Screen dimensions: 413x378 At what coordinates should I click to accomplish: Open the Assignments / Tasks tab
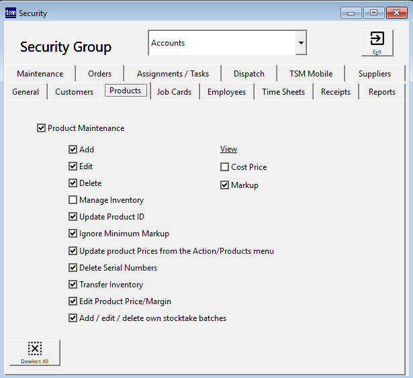pos(173,74)
